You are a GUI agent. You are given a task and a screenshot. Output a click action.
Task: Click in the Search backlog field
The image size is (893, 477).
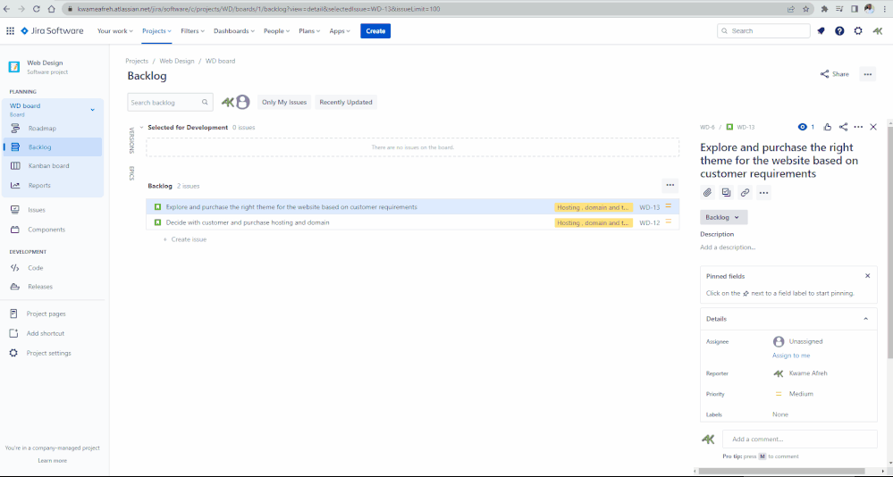(x=170, y=103)
